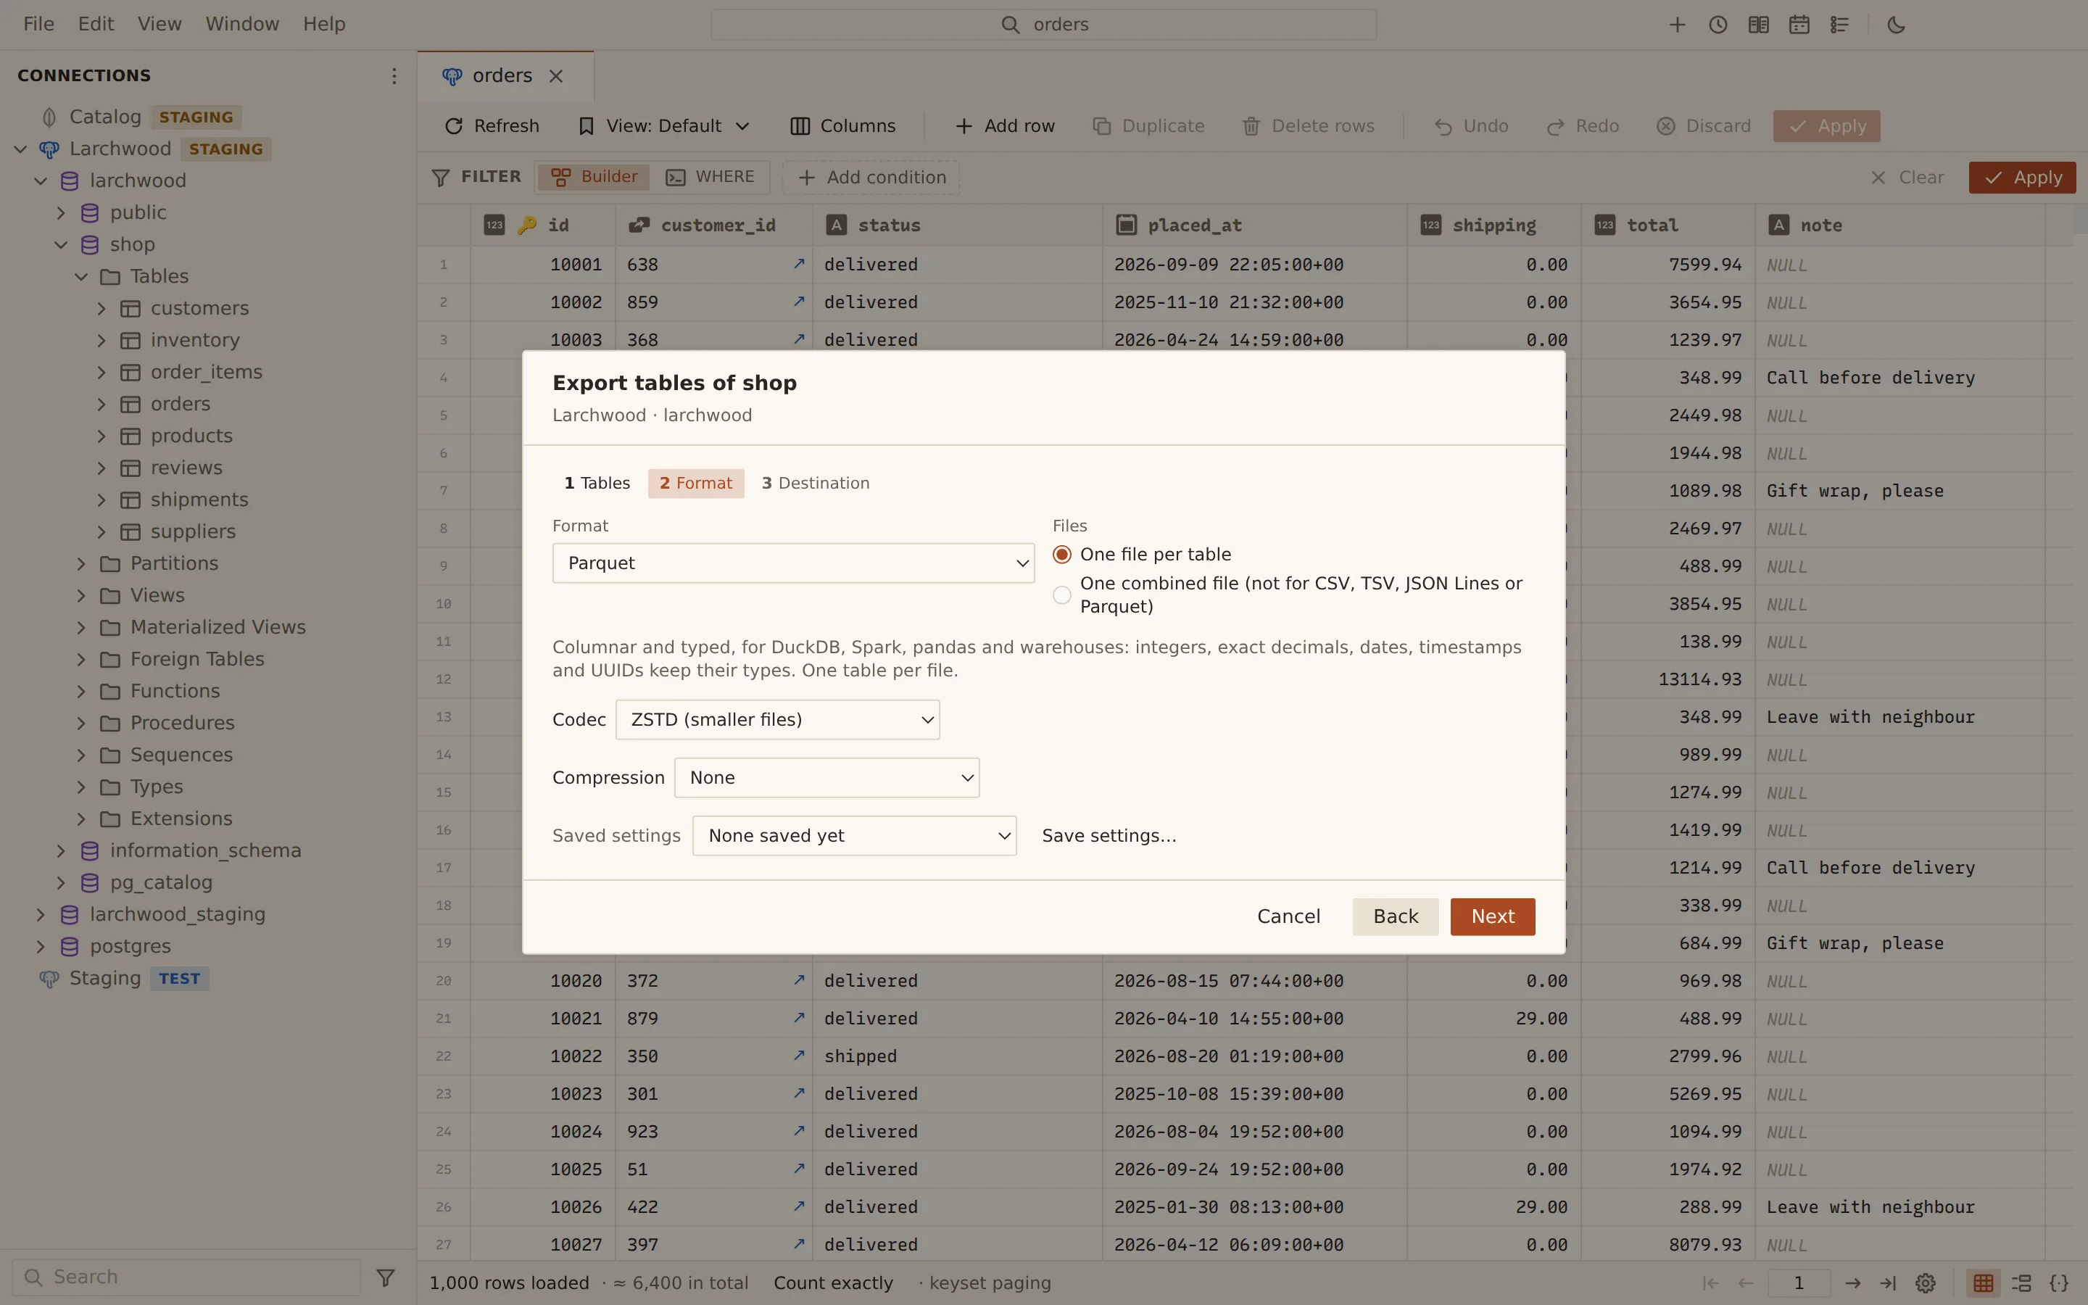Select step 2 Format tab
The width and height of the screenshot is (2088, 1305).
click(x=695, y=484)
